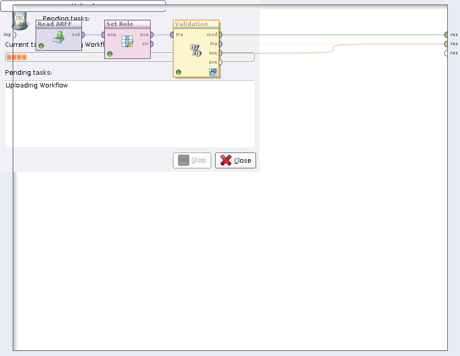Click the Read ARFF 'out' output port
The width and height of the screenshot is (460, 356).
(83, 35)
